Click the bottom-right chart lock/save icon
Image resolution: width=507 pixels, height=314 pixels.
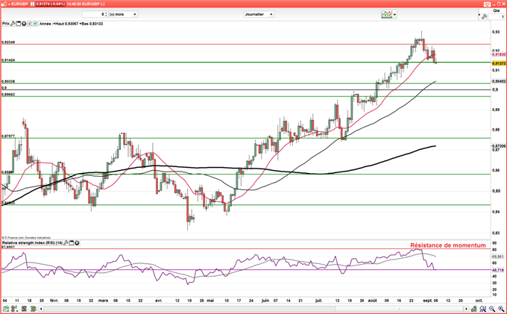point(474,309)
